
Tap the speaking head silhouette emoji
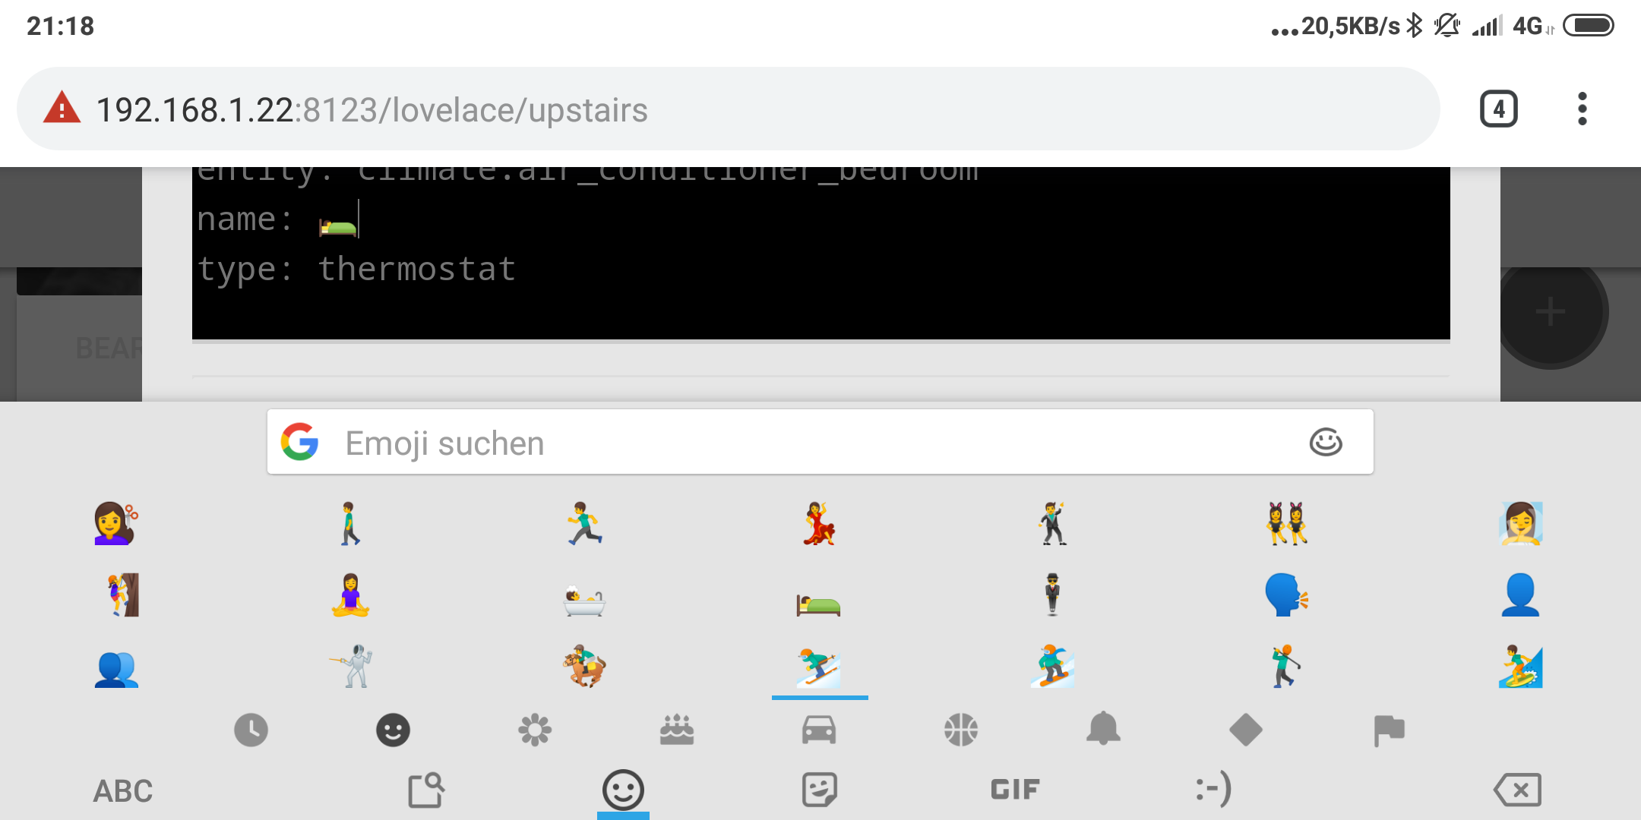1286,594
